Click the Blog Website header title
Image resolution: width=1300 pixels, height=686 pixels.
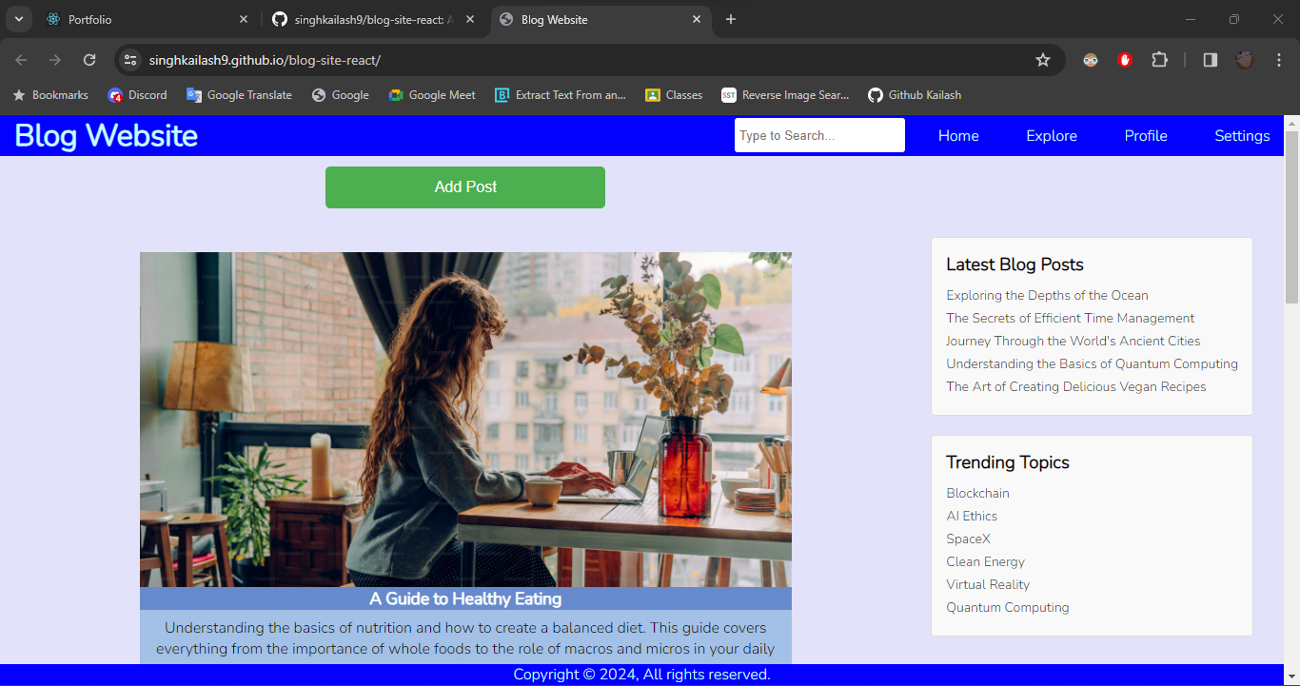pos(107,136)
